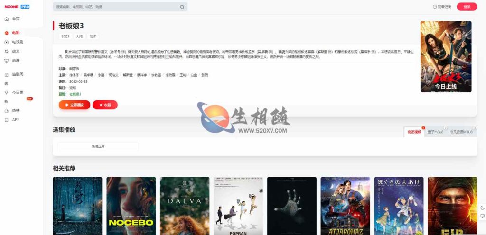This screenshot has height=235, width=486.
Task: Open the NOCEBO recommended poster
Action: [131, 206]
